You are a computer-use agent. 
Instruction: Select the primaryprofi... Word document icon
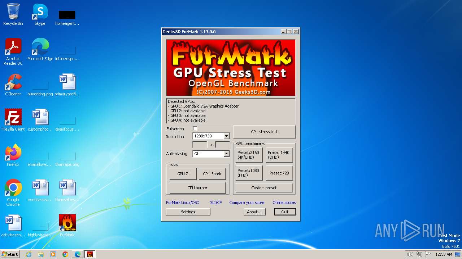[67, 85]
